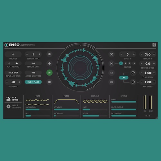This screenshot has width=161, height=161.
Task: Click the green play button
Action: pos(49,73)
